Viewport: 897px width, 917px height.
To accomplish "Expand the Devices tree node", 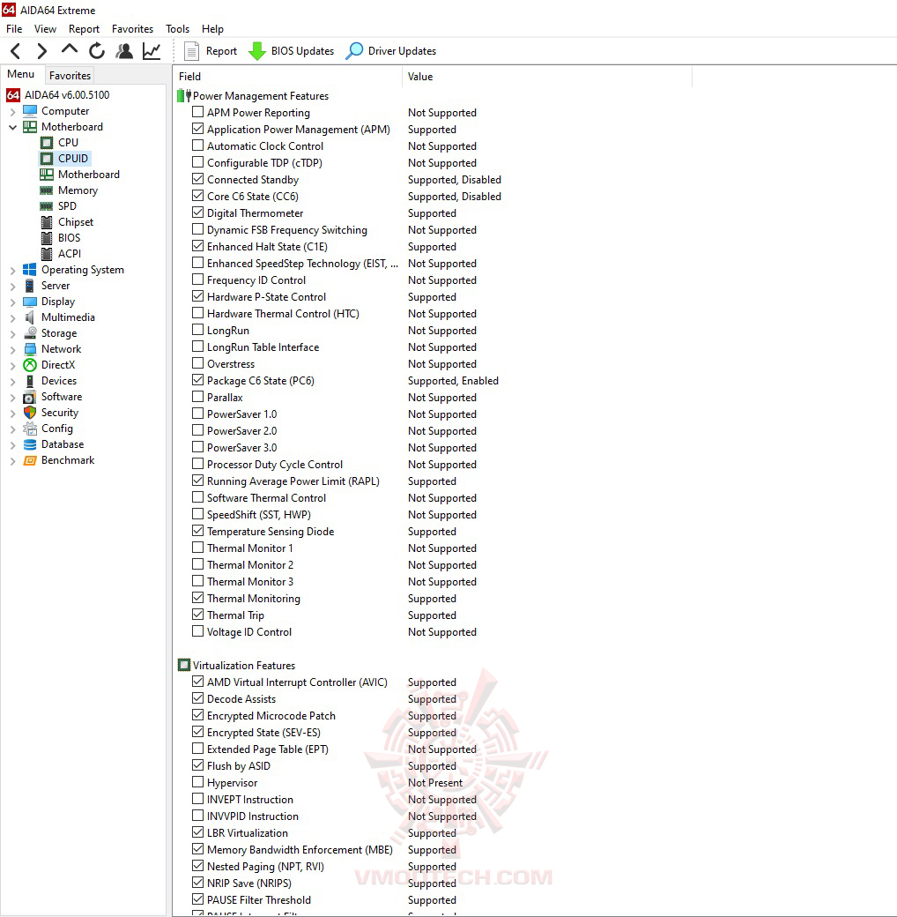I will [13, 381].
